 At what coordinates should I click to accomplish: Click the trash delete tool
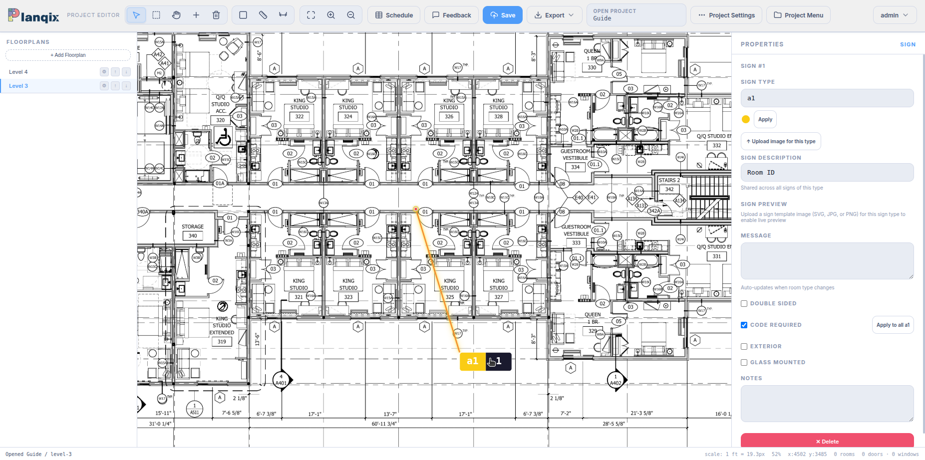(x=216, y=15)
